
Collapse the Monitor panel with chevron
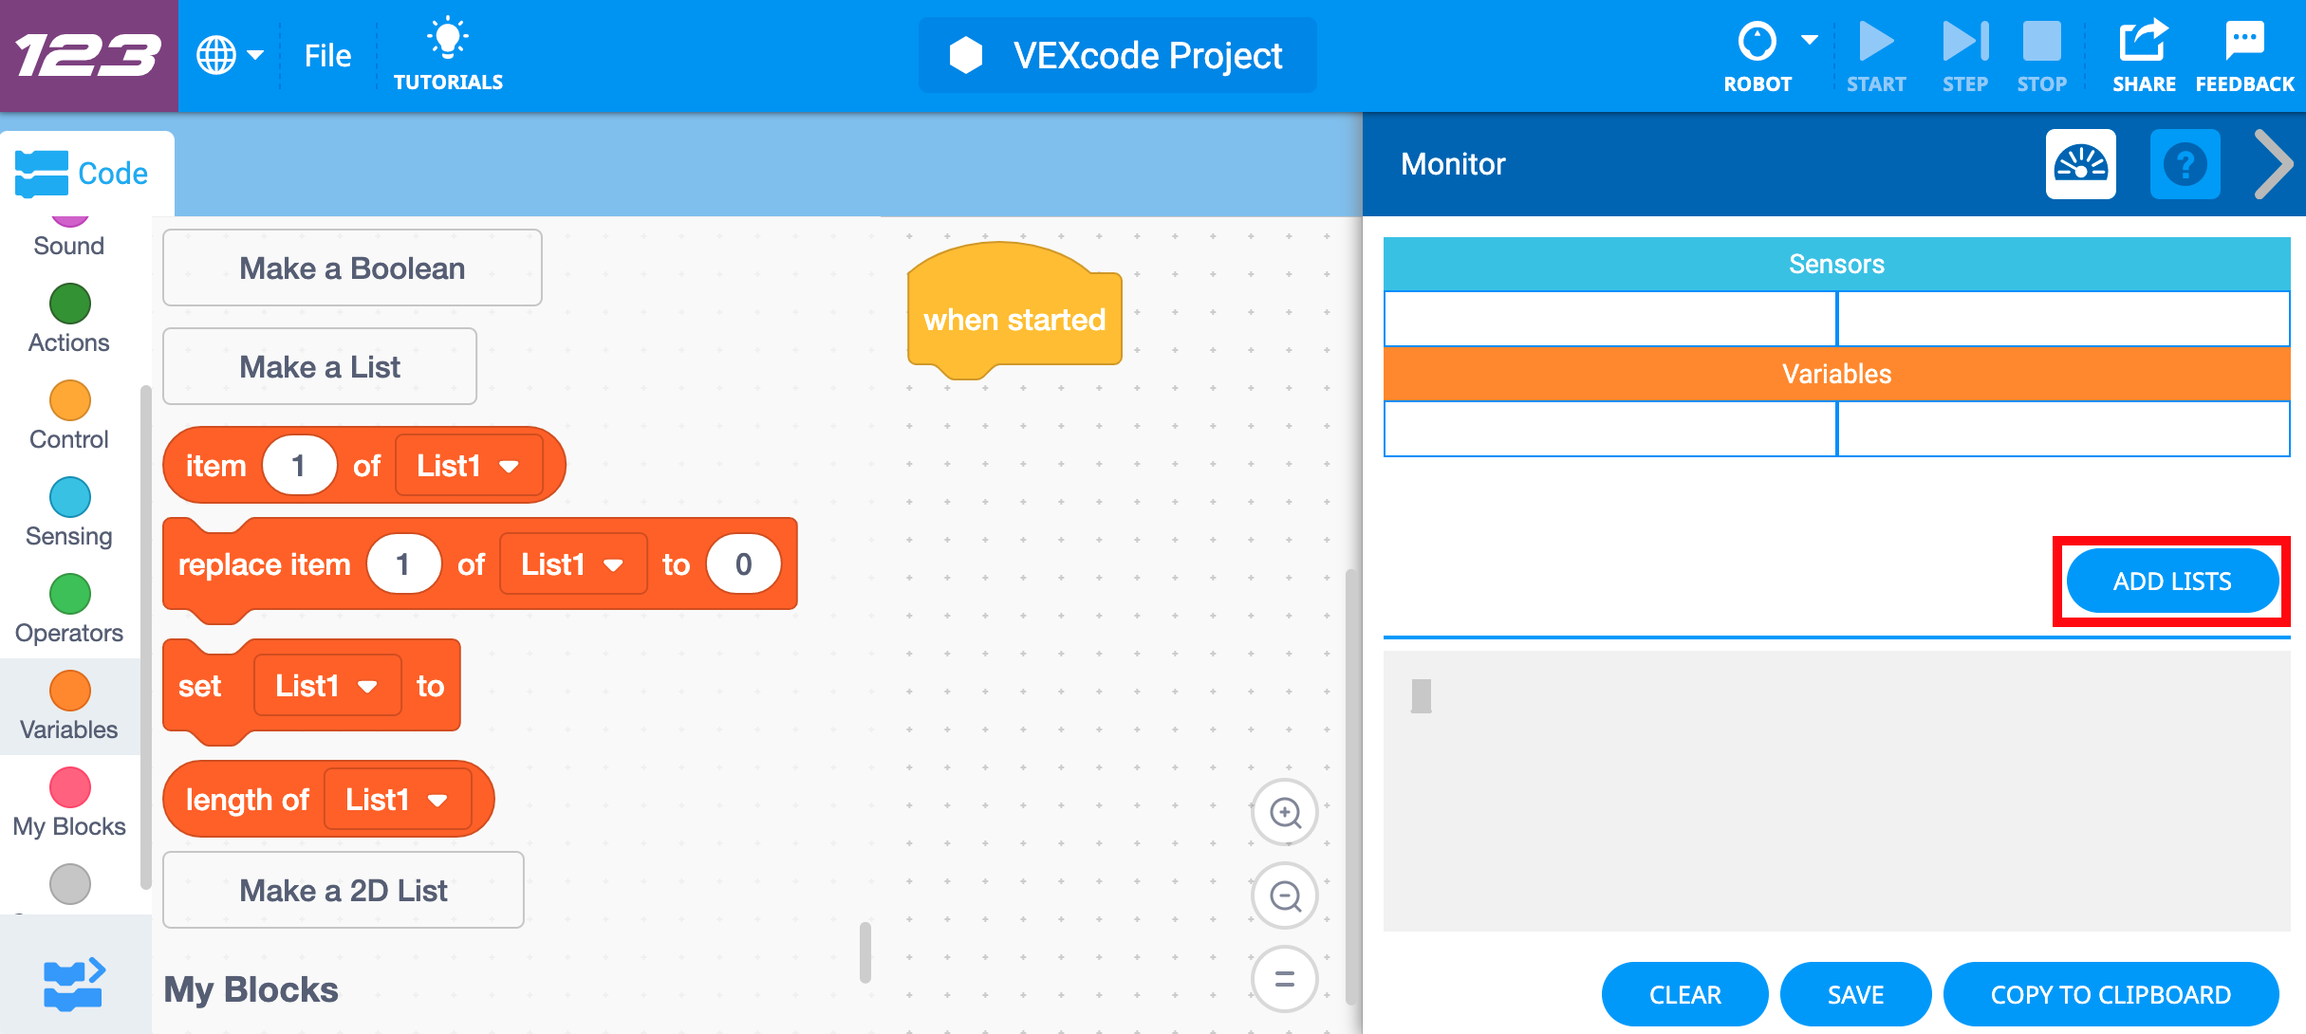click(x=2274, y=165)
